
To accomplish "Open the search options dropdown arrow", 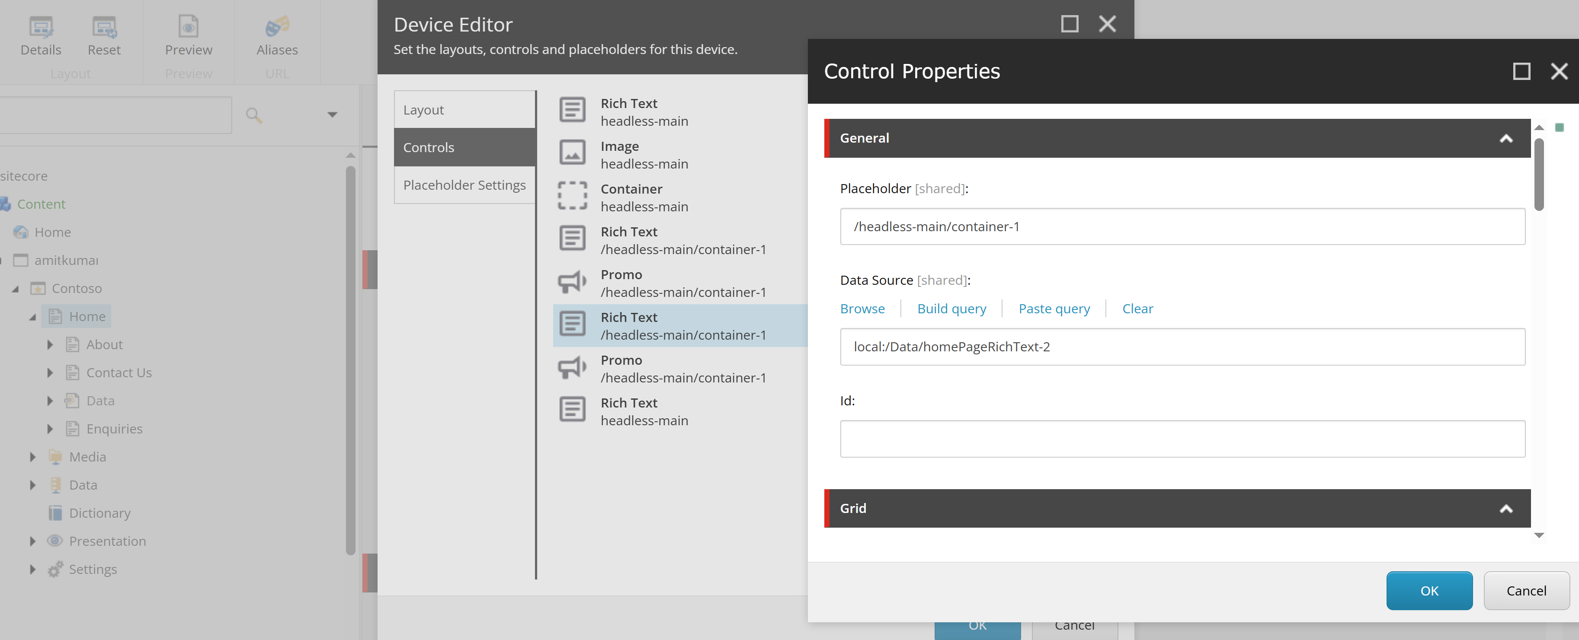I will pos(332,115).
